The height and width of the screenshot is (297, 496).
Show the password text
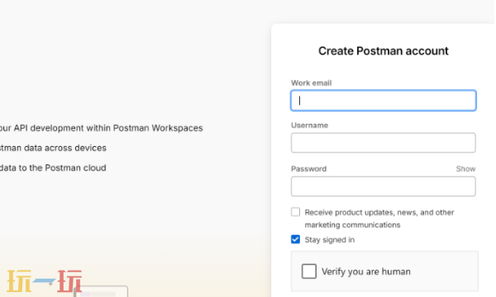(x=465, y=169)
